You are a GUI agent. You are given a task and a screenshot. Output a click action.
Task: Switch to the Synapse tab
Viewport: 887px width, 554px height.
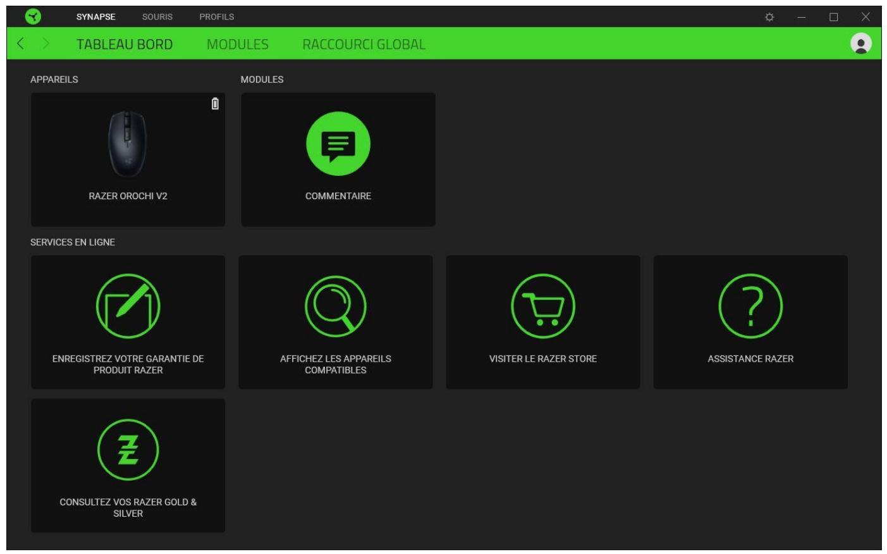click(x=96, y=17)
